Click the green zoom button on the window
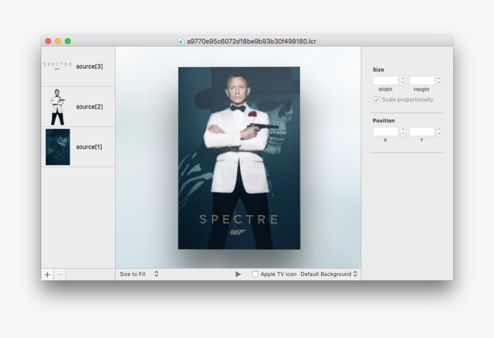The height and width of the screenshot is (338, 494). click(x=68, y=41)
